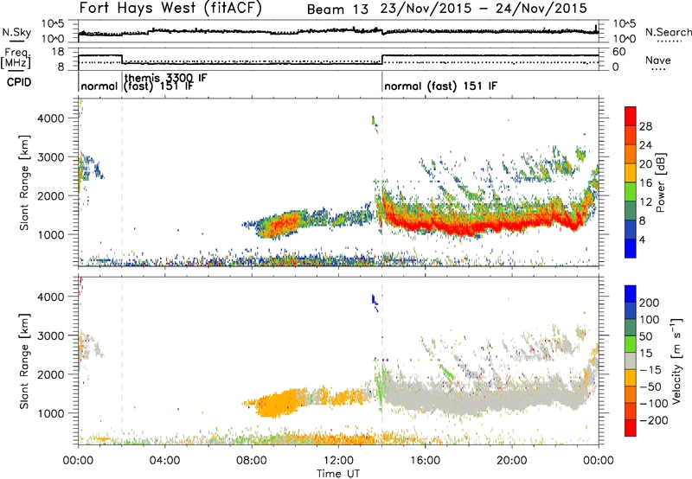The image size is (692, 479).
Task: Click the '-200' tick on the velocity colorbar
Action: tap(653, 420)
